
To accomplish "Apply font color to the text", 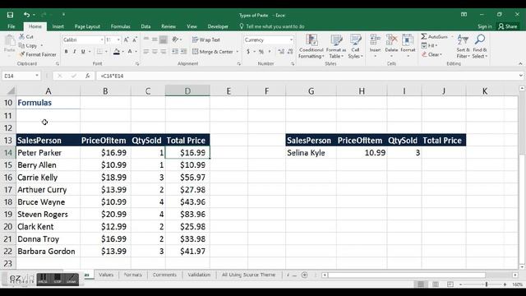I will (130, 52).
